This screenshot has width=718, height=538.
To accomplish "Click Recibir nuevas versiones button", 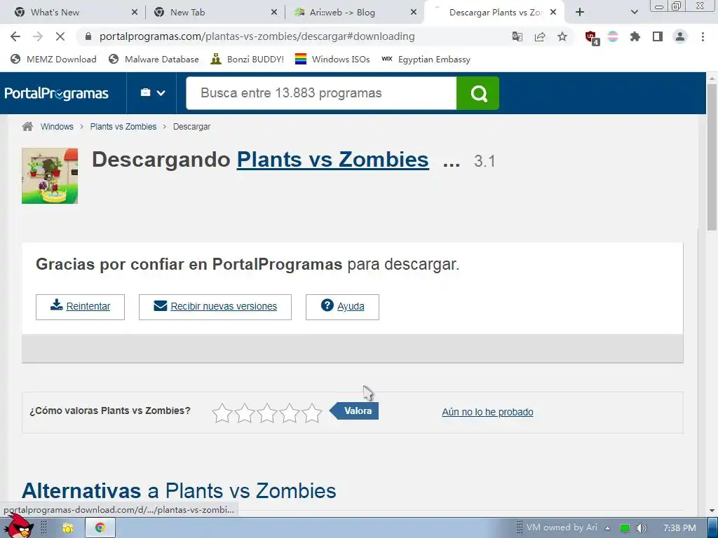I will click(x=215, y=307).
